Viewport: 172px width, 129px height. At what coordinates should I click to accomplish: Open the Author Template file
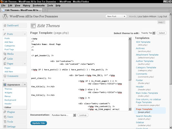[145, 61]
